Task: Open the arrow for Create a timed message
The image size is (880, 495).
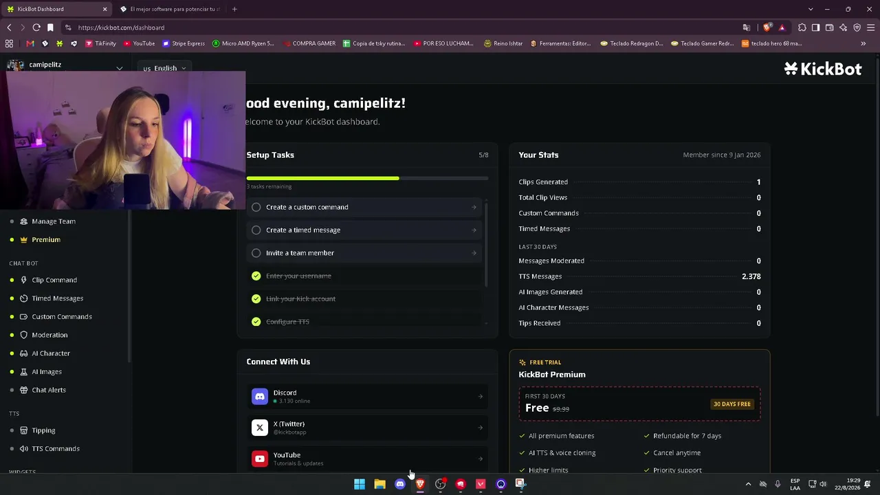Action: [x=474, y=230]
